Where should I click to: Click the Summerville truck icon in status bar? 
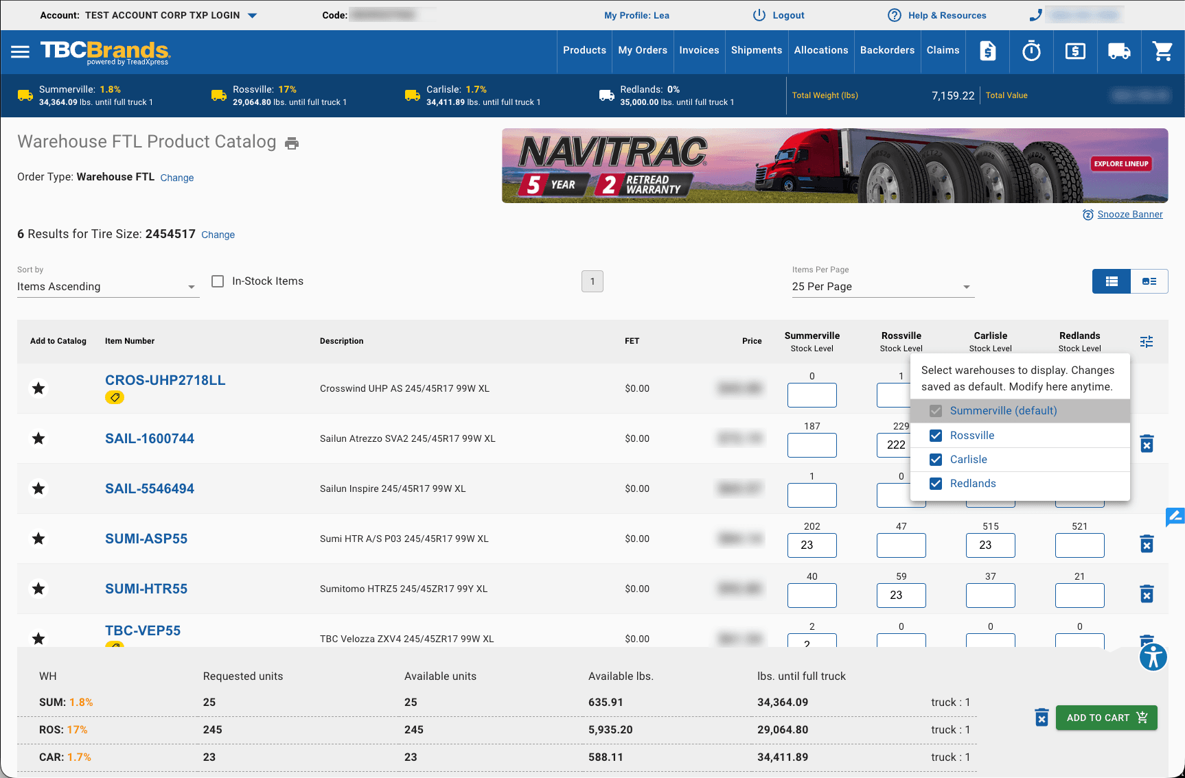tap(25, 95)
